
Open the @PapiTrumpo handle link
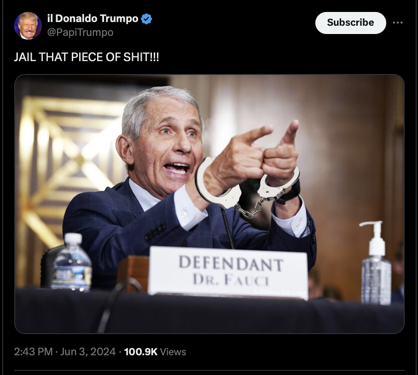point(80,33)
